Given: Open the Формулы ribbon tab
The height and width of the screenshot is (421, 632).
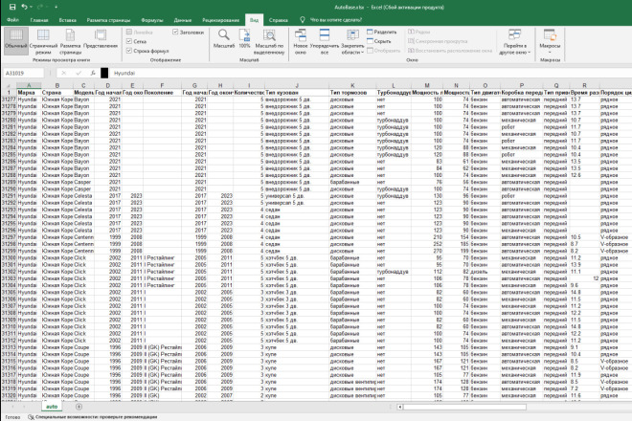Looking at the screenshot, I should 152,20.
